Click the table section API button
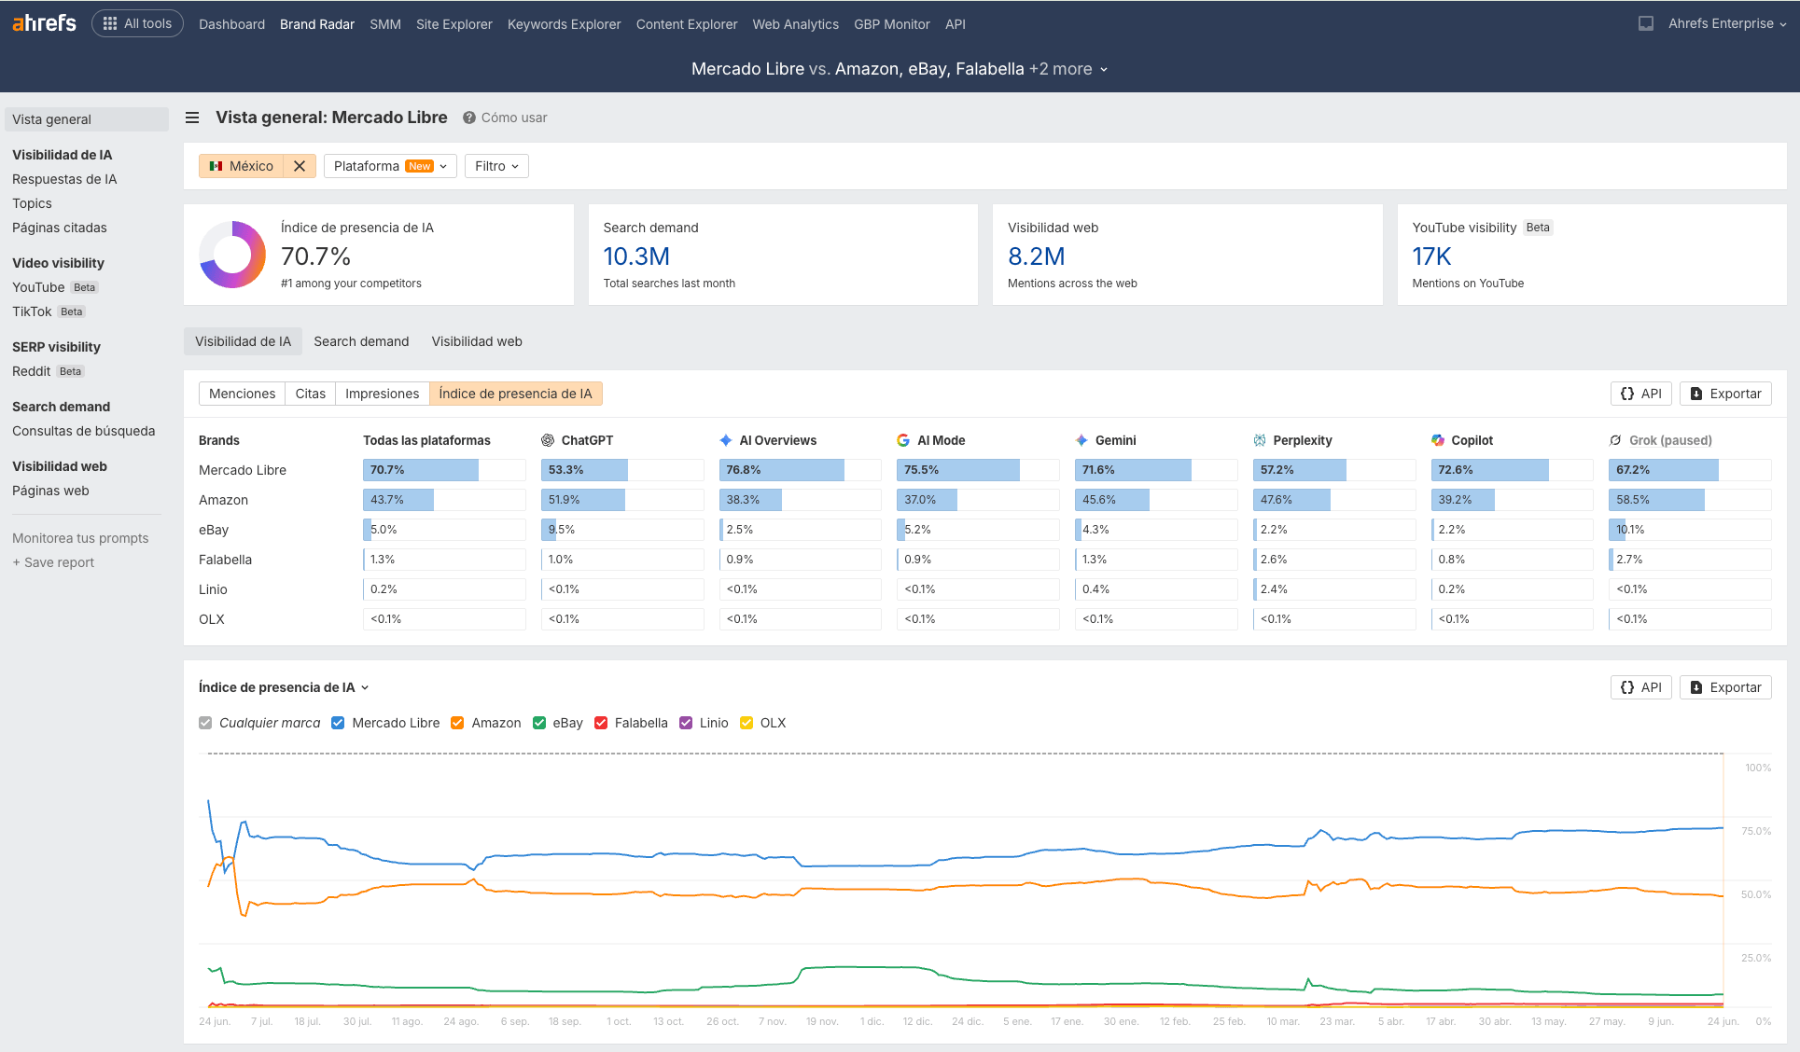Viewport: 1800px width, 1052px height. coord(1640,394)
